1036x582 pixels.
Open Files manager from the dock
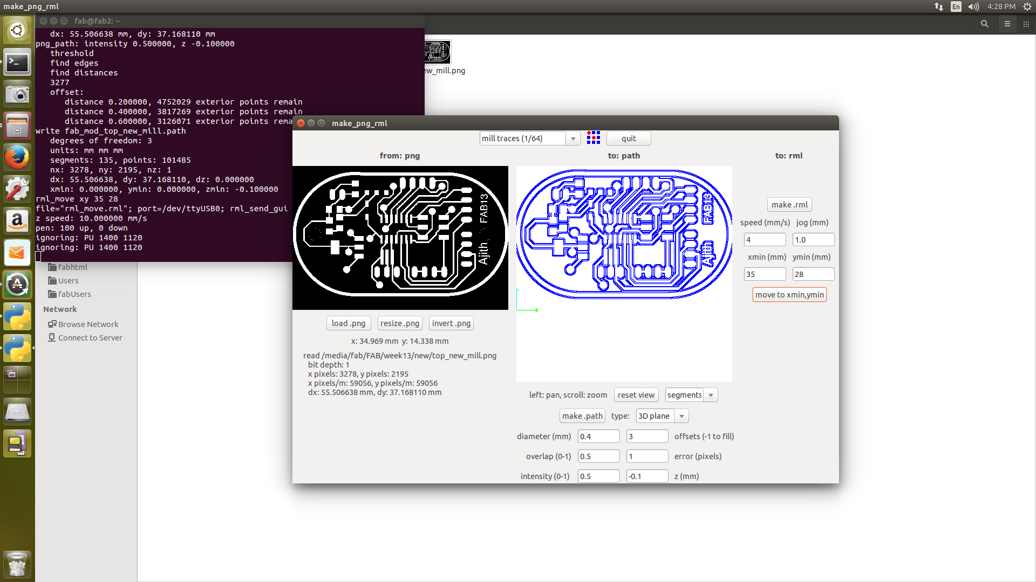[17, 126]
